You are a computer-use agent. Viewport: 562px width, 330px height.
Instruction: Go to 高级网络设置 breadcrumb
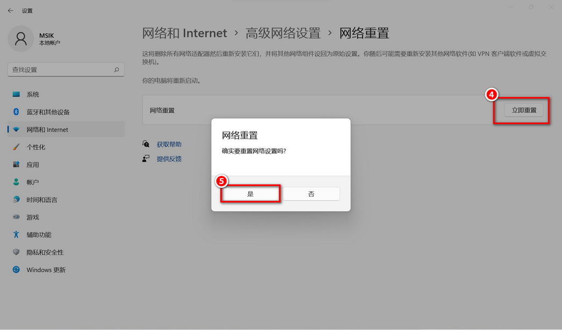coord(283,33)
